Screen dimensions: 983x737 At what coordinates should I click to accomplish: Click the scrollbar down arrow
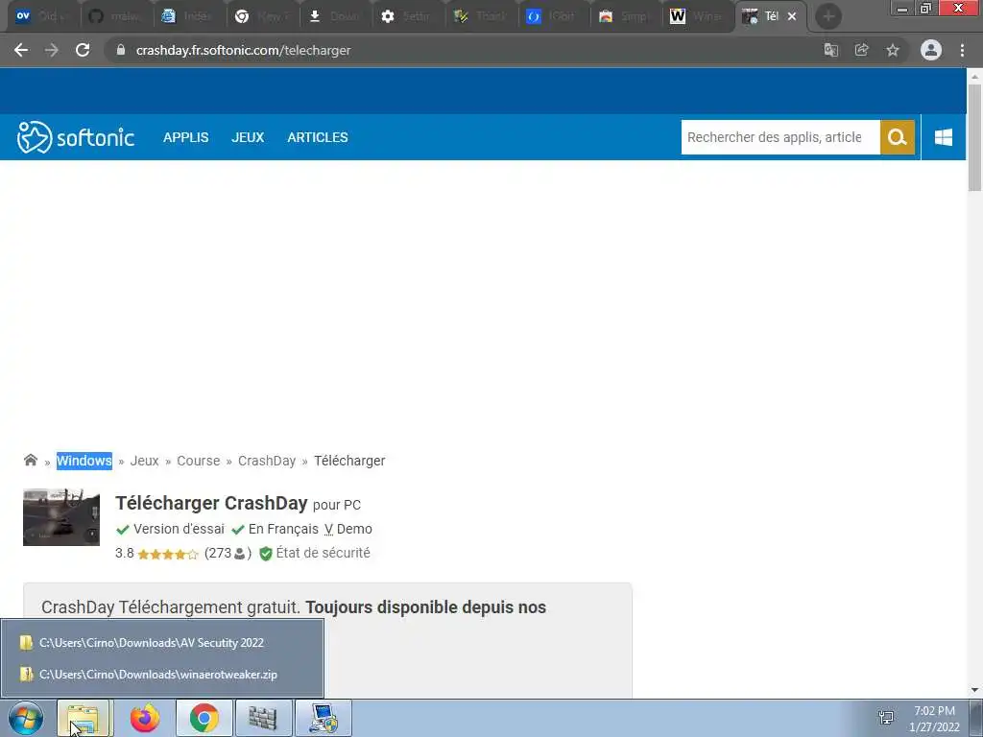pyautogui.click(x=974, y=690)
